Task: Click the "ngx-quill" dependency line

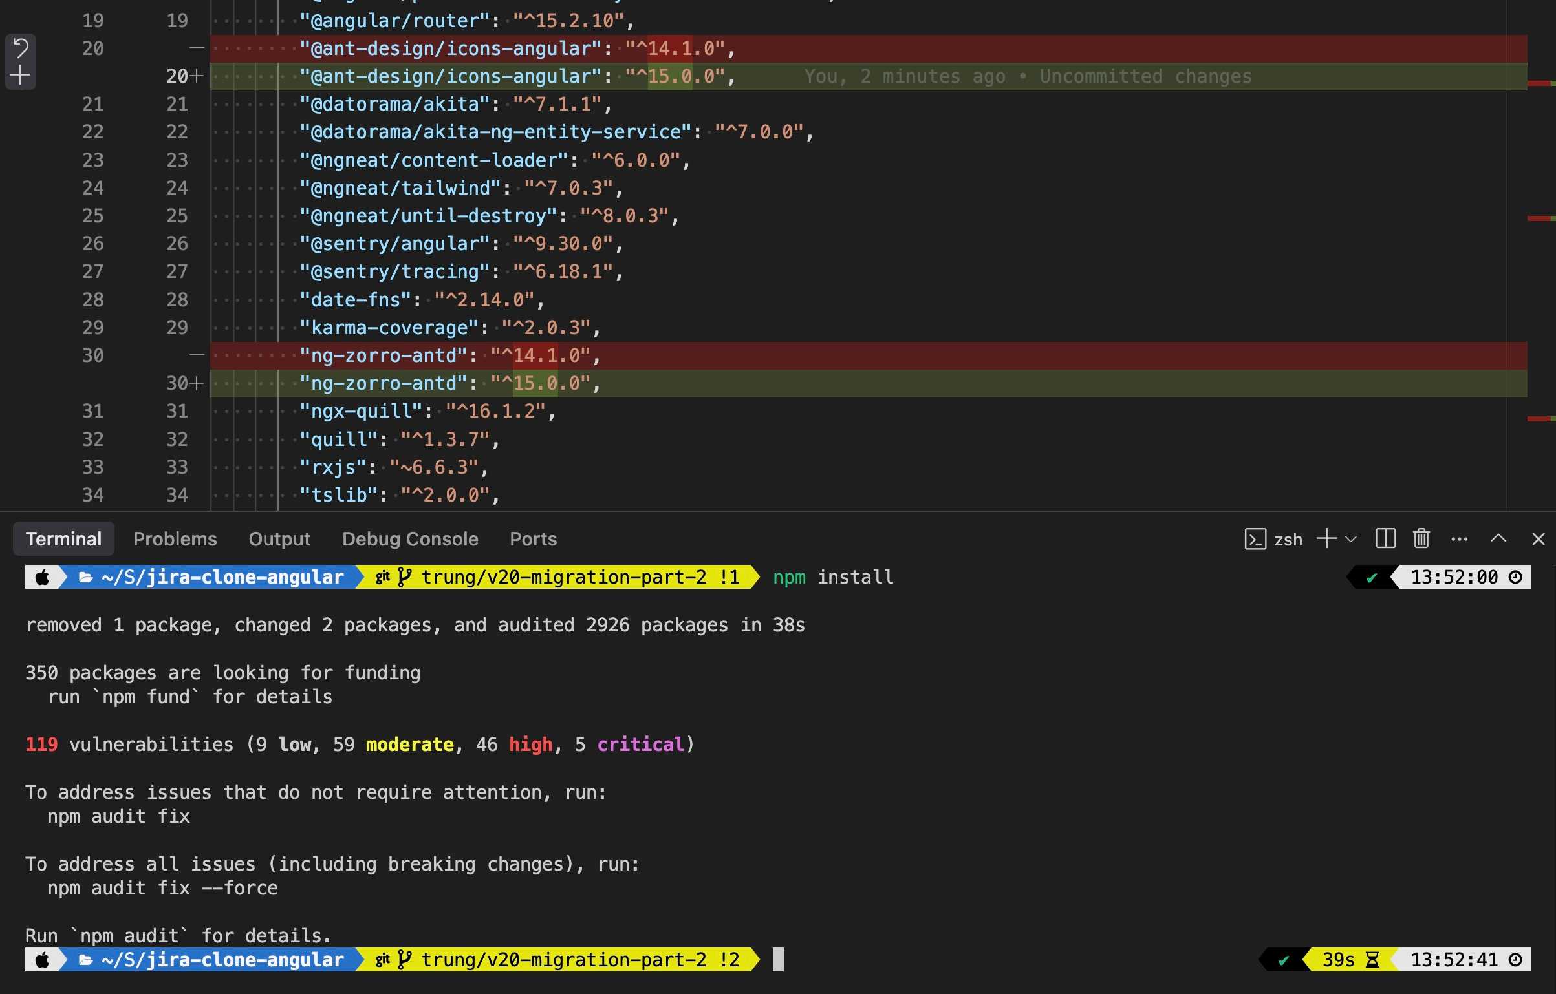Action: pyautogui.click(x=427, y=411)
